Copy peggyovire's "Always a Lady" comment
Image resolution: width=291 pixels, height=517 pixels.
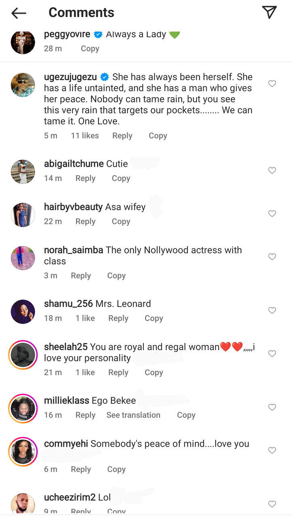tap(90, 49)
